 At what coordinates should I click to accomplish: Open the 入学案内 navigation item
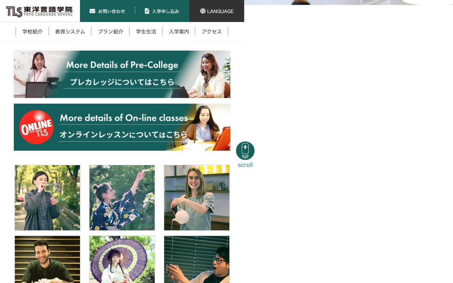point(179,31)
